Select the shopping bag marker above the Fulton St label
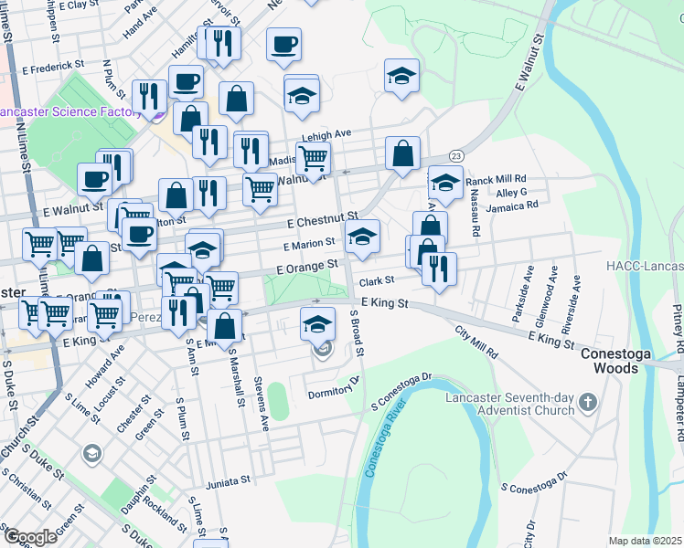Image resolution: width=684 pixels, height=548 pixels. pos(176,195)
